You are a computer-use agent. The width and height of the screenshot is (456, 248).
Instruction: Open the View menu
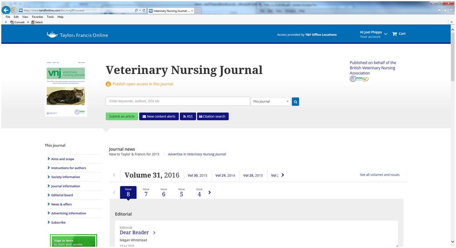[x=25, y=17]
